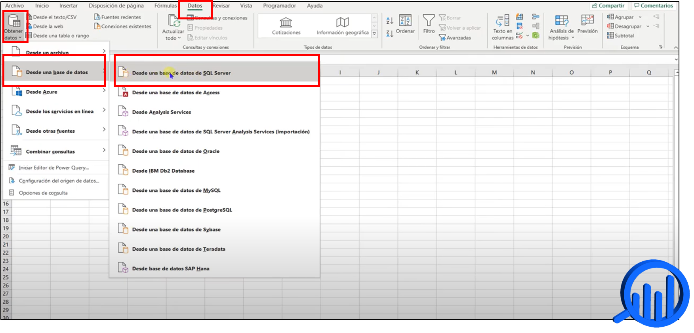Viewport: 694px width, 333px height.
Task: Click Actualizar todo refresh icon
Action: pos(174,20)
